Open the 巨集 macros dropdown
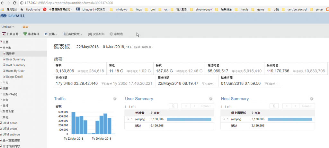Image resolution: width=329 pixels, height=148 pixels. (51, 34)
